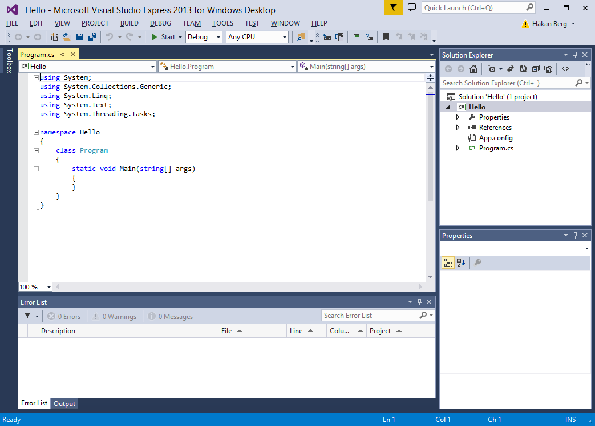Image resolution: width=595 pixels, height=426 pixels.
Task: Toggle a bookmark on the current line
Action: (x=386, y=36)
